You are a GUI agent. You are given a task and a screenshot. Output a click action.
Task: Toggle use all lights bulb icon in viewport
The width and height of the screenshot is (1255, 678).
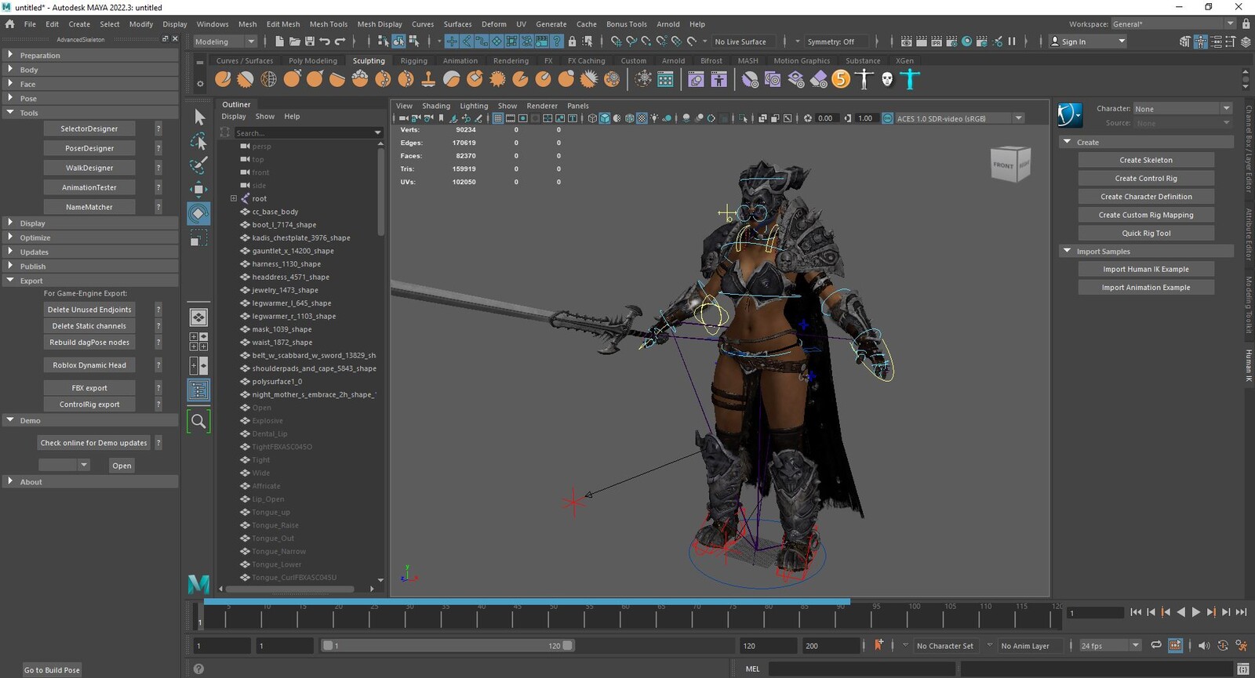pos(655,118)
